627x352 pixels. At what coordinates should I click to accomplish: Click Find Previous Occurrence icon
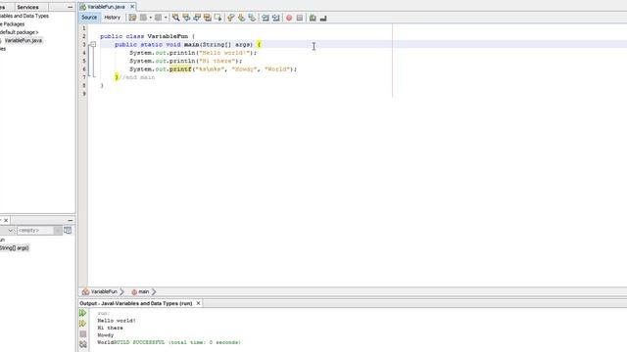186,18
